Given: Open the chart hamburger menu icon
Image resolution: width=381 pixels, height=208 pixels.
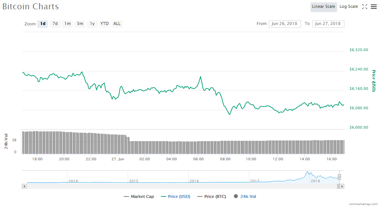Looking at the screenshot, I should pyautogui.click(x=374, y=7).
